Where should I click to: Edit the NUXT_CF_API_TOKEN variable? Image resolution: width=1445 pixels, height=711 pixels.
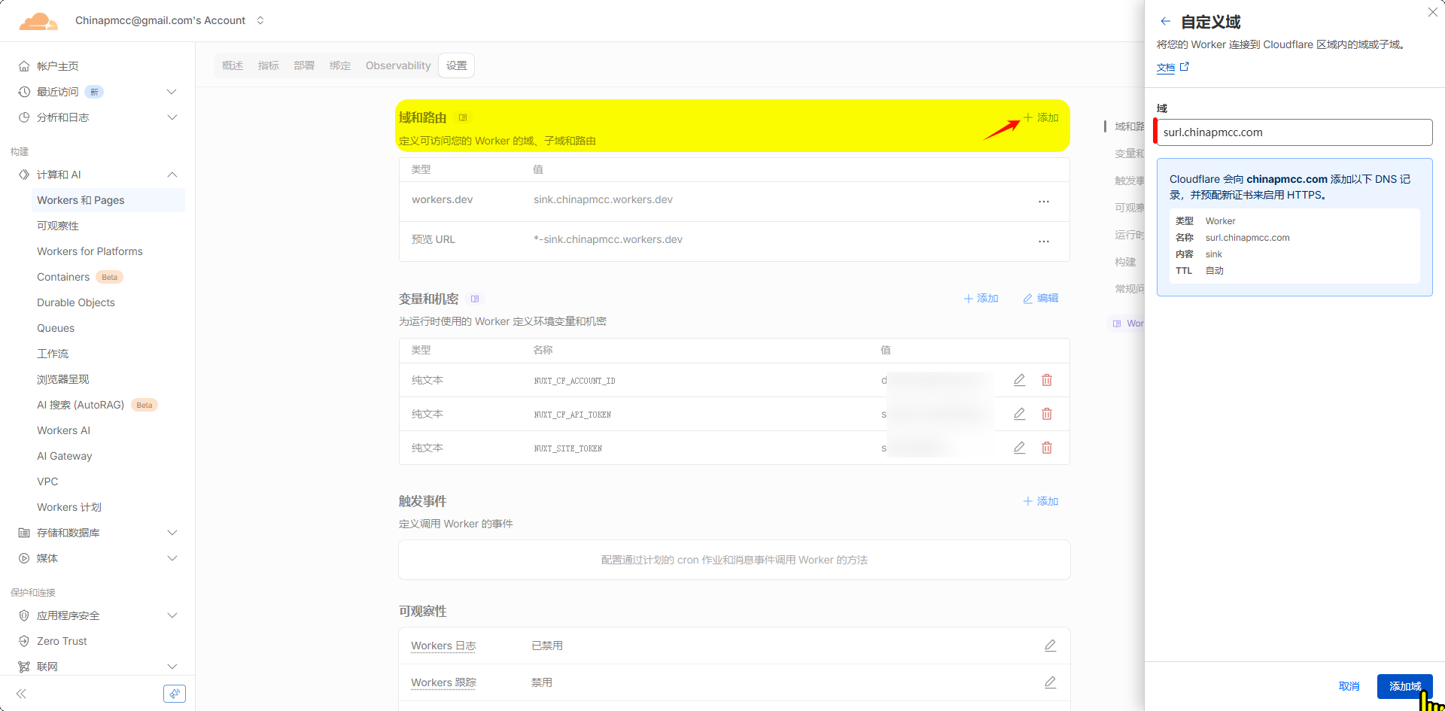pyautogui.click(x=1019, y=414)
